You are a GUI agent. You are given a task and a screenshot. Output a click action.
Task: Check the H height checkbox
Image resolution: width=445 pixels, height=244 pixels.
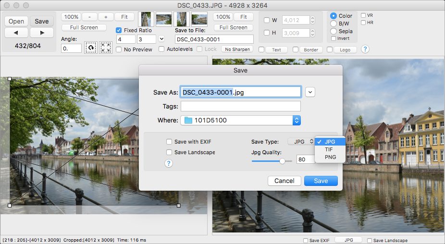point(267,33)
